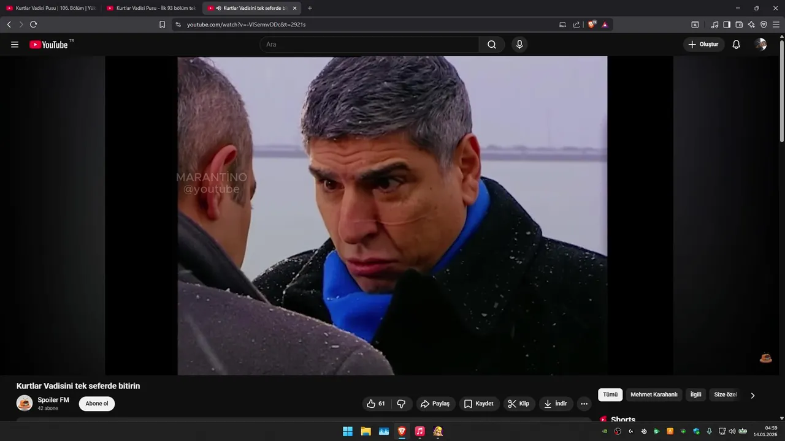Go back in browser history
785x441 pixels.
tap(9, 24)
